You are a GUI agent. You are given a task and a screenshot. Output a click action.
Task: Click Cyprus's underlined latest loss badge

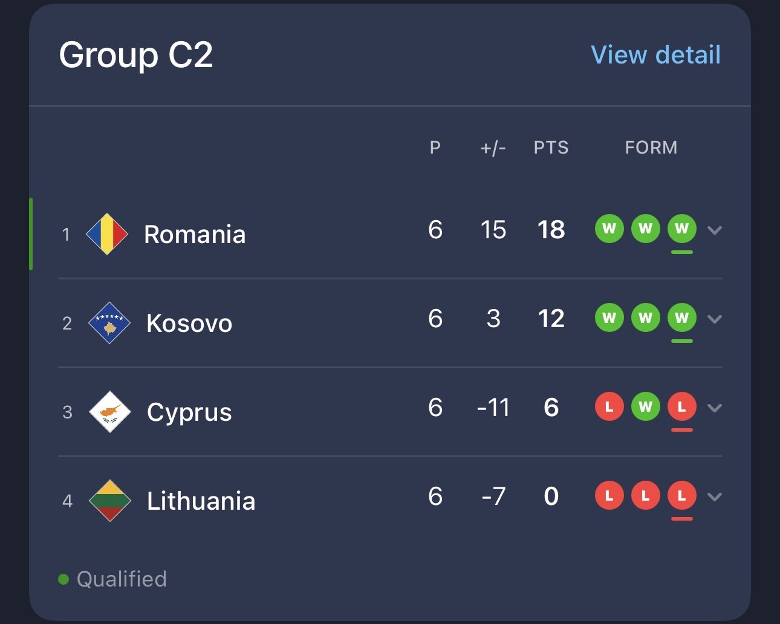tap(681, 407)
